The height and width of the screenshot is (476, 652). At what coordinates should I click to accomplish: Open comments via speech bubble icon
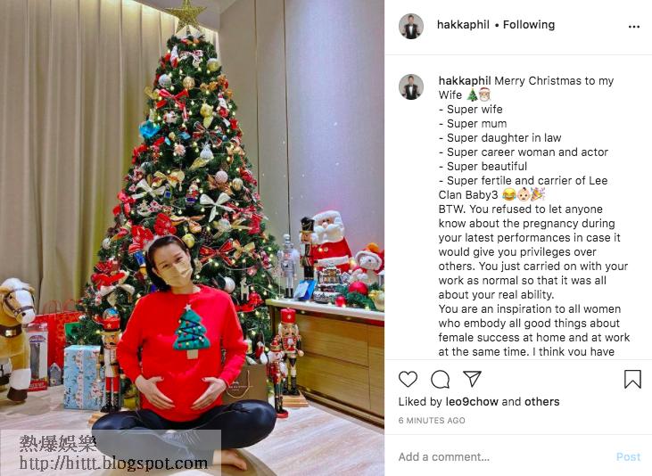point(440,379)
